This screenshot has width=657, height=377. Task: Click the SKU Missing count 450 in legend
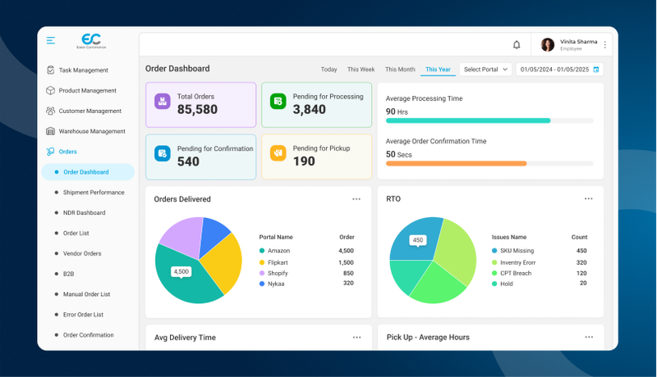pos(581,251)
